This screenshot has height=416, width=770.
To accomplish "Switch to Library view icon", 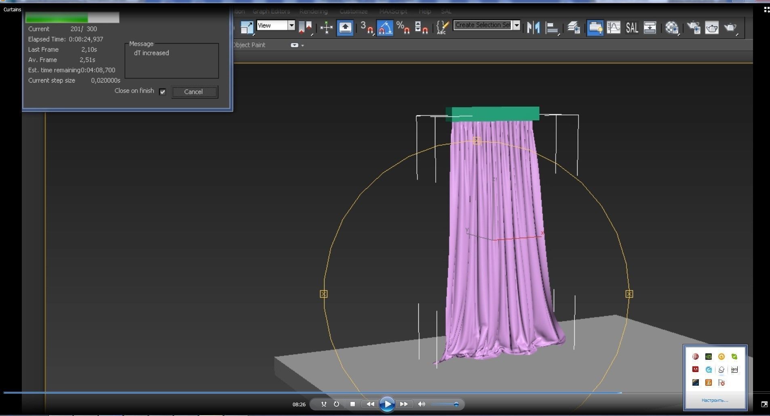I will (x=766, y=10).
